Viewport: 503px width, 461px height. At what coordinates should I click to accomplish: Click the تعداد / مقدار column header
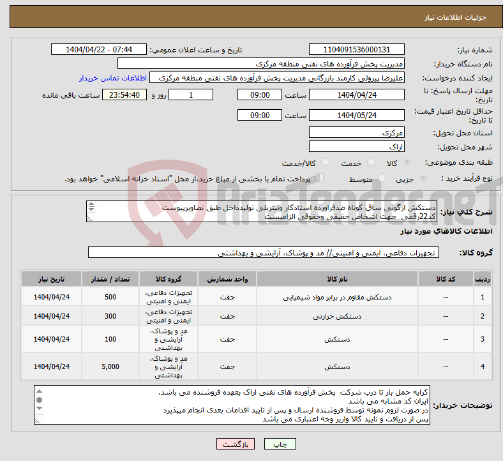tap(110, 279)
